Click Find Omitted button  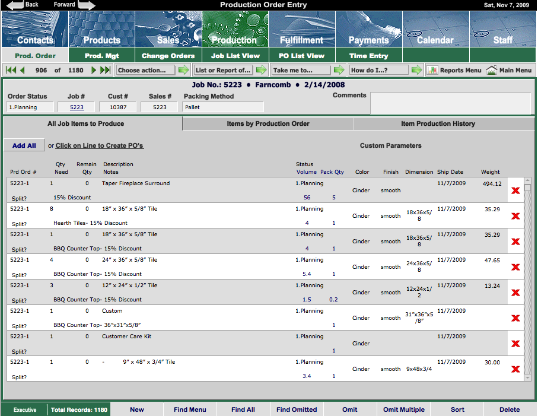[297, 409]
